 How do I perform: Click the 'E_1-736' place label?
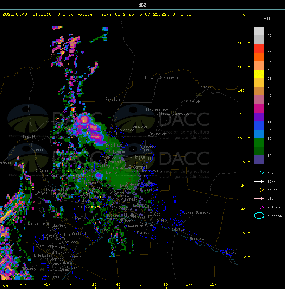pos(193,102)
